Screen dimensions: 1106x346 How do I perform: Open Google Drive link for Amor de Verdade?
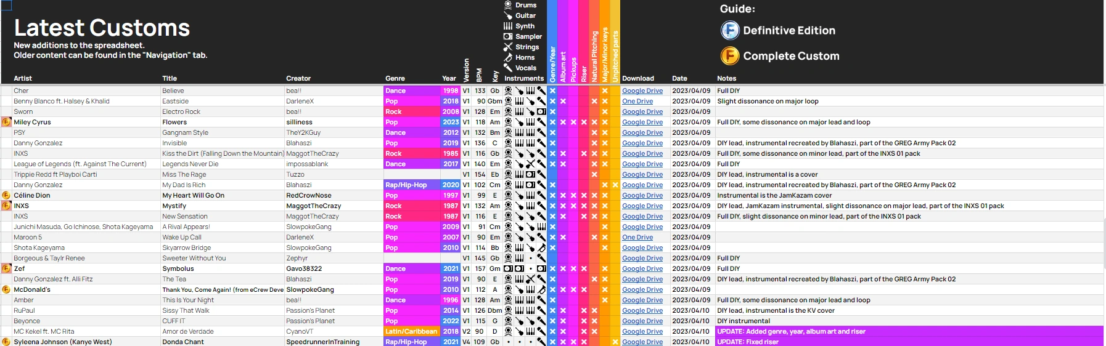(642, 331)
